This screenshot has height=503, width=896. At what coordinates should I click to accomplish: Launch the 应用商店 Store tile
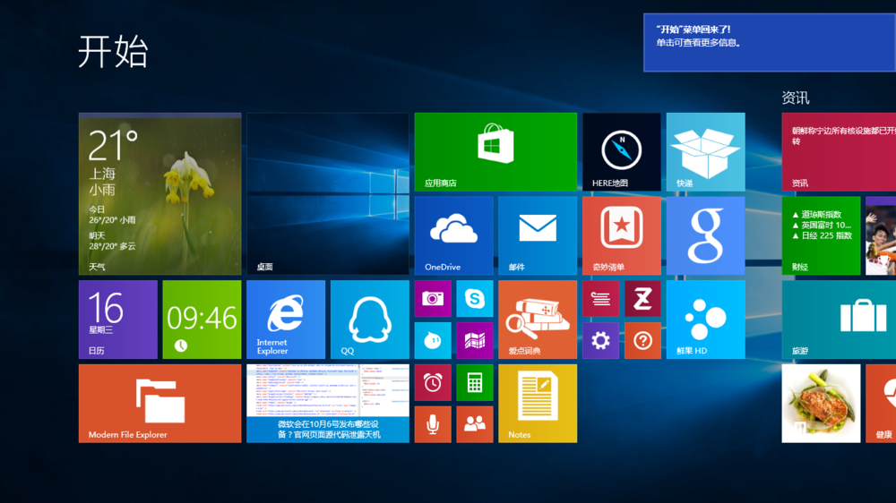pyautogui.click(x=495, y=152)
